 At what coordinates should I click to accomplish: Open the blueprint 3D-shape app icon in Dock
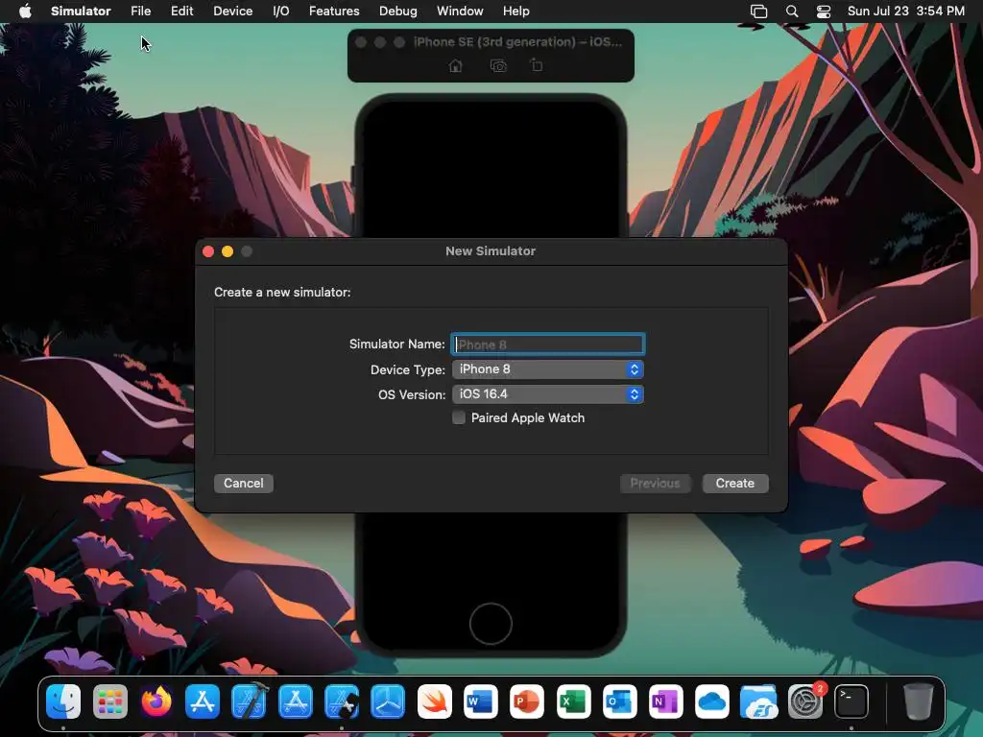[388, 701]
